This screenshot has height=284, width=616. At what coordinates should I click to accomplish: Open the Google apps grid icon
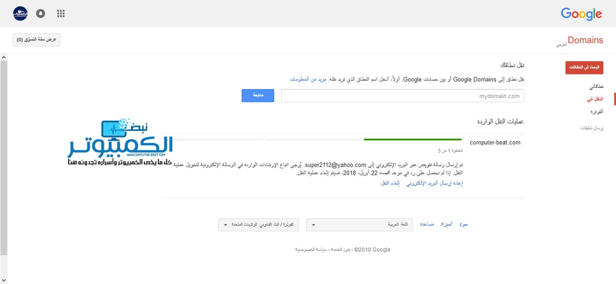coord(61,13)
